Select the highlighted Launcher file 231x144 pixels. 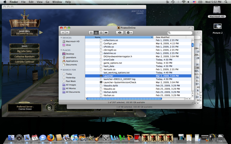[138, 76]
